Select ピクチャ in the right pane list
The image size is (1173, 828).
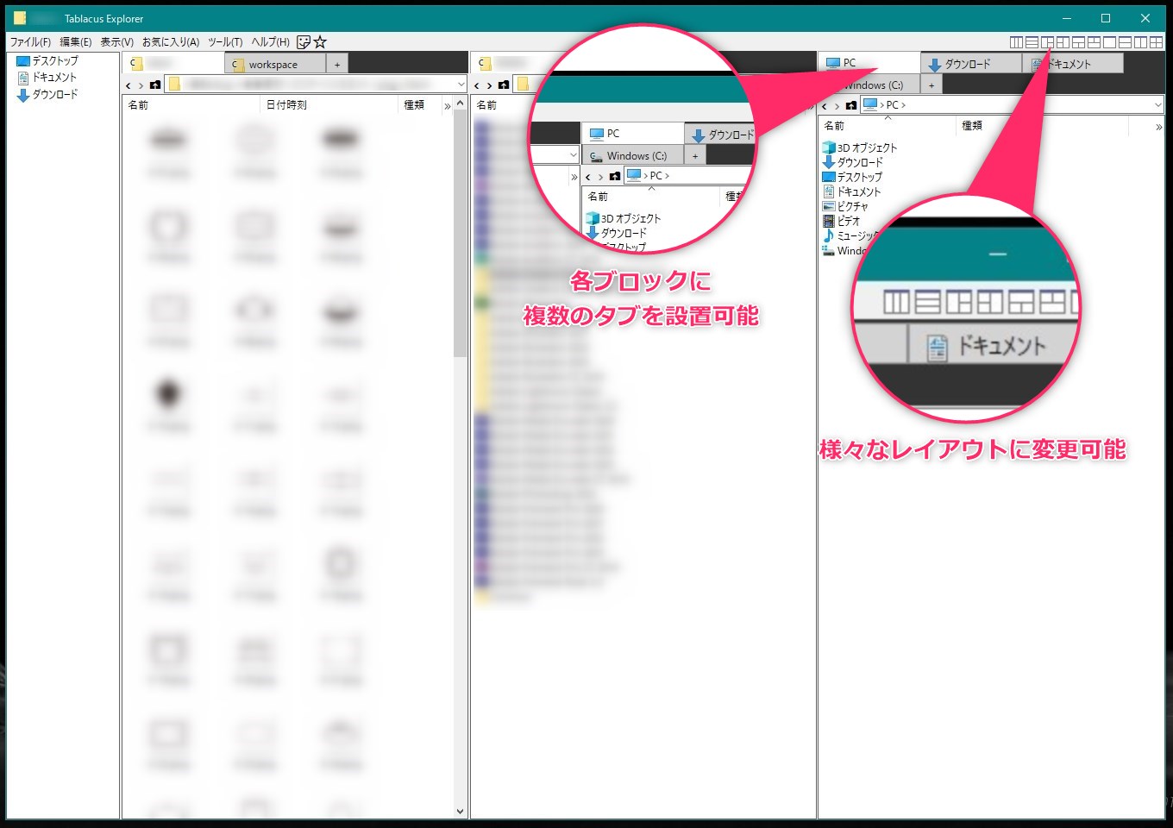pos(845,206)
